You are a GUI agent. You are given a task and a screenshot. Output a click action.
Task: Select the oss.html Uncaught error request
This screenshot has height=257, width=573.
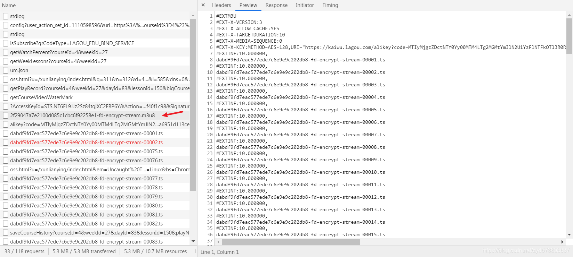click(x=95, y=170)
